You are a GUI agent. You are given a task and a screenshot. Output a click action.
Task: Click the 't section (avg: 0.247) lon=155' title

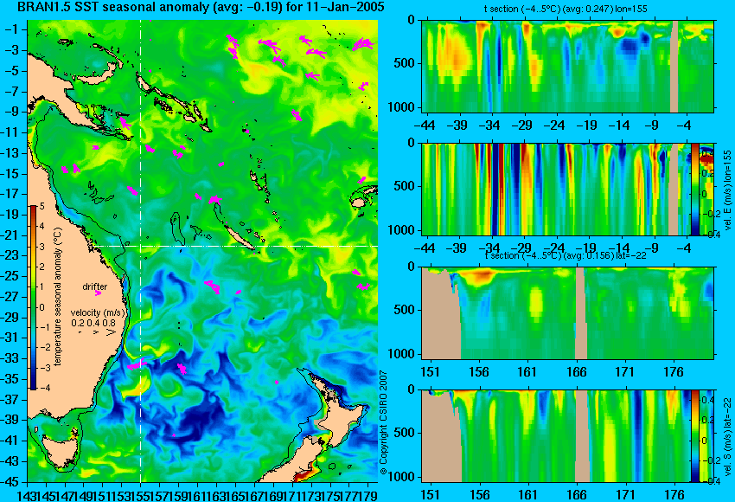566,9
